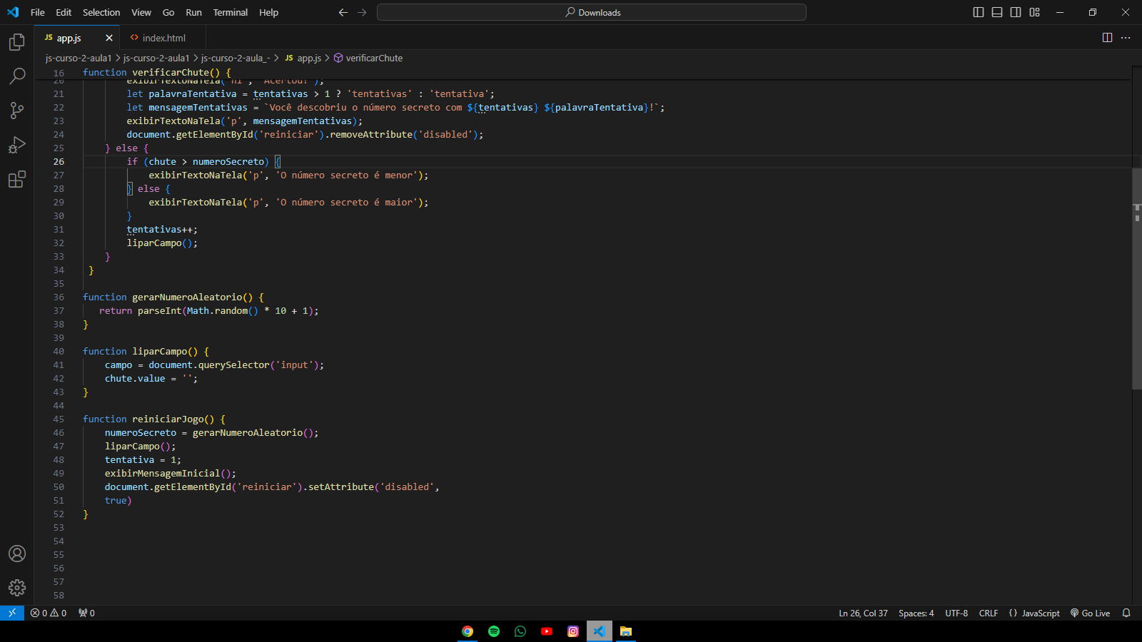1142x642 pixels.
Task: Open the Run and Debug view
Action: [17, 145]
